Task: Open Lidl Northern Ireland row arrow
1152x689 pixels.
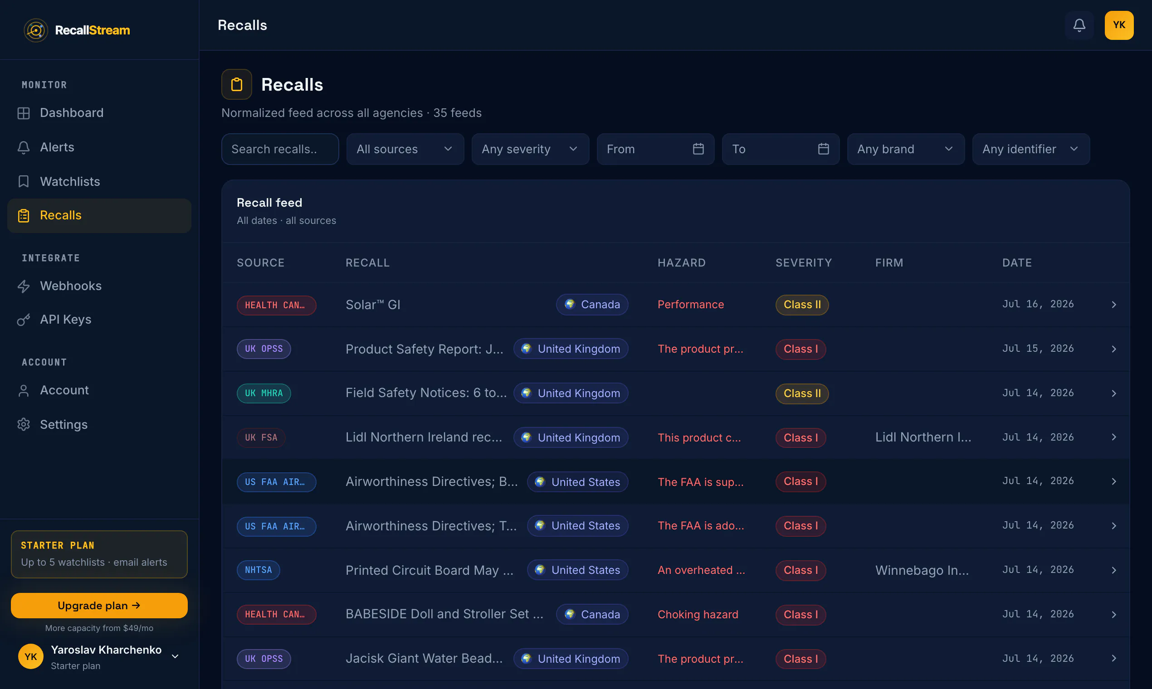Action: (1113, 437)
